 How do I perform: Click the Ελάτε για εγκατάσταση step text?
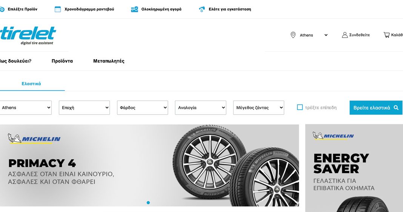click(230, 9)
